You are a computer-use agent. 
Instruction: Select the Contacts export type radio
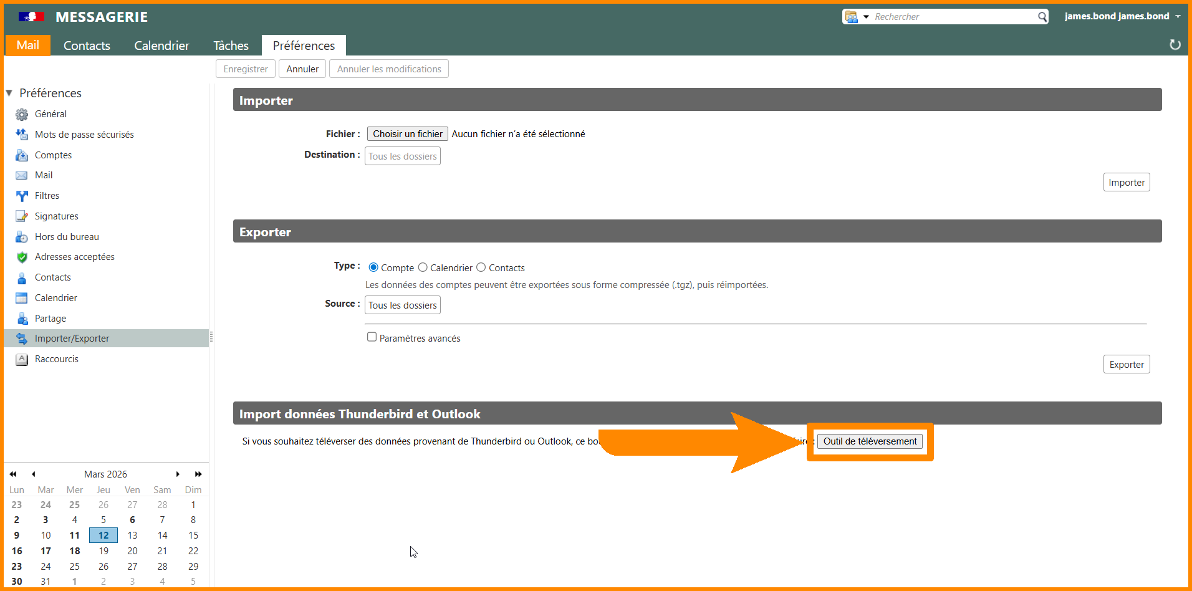481,267
